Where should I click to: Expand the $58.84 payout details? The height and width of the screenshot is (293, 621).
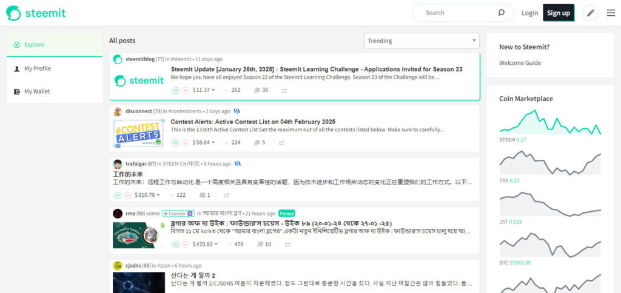204,142
